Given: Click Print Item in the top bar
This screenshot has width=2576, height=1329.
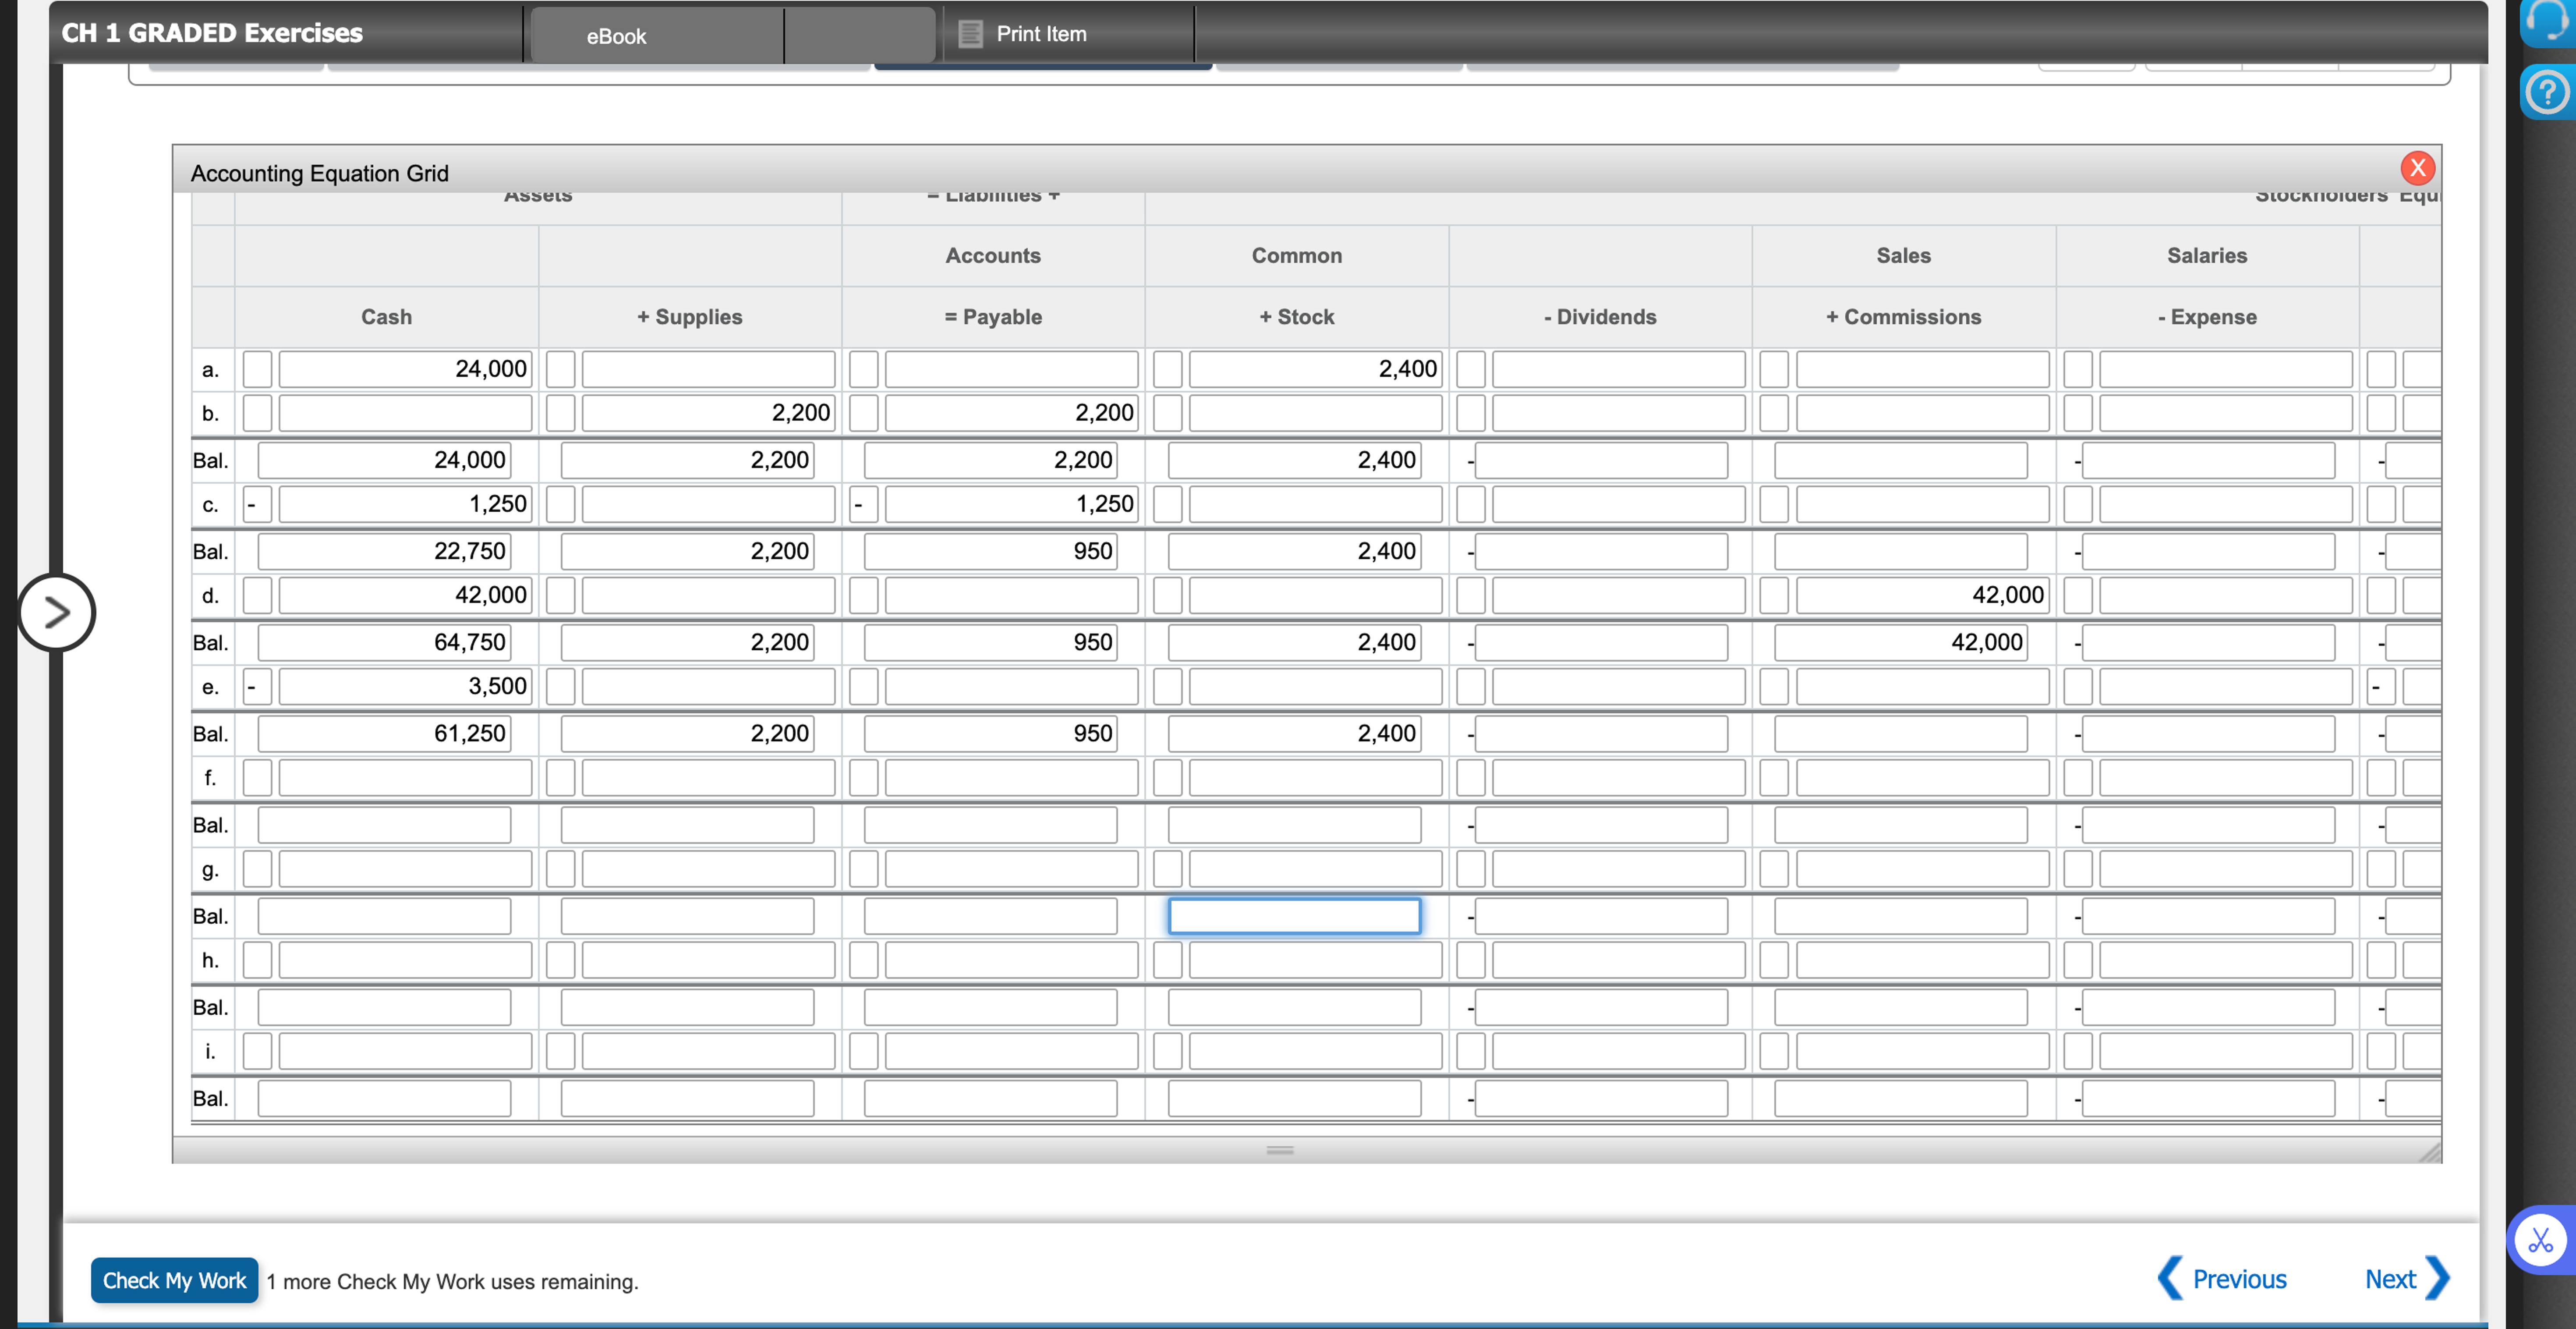Looking at the screenshot, I should [x=1041, y=34].
